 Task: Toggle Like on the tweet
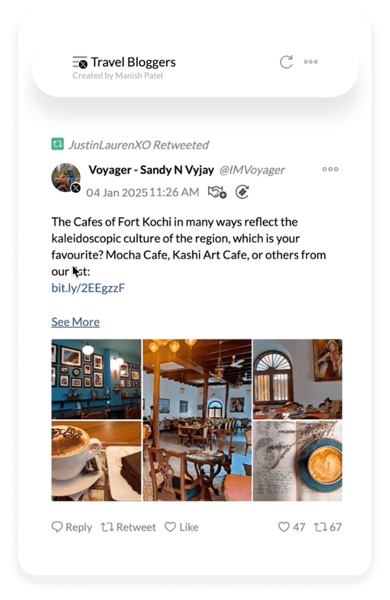[x=181, y=527]
